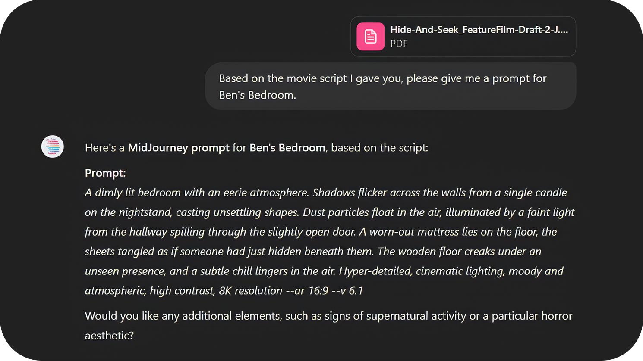Click the user message starting "Based on the movie script"
This screenshot has height=361, width=643.
[382, 79]
